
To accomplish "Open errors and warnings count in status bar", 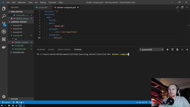I will (20, 102).
